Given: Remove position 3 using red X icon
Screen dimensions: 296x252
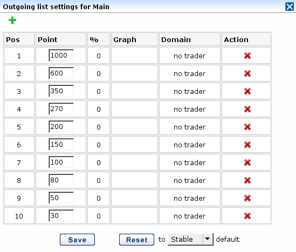Looking at the screenshot, I should [247, 91].
